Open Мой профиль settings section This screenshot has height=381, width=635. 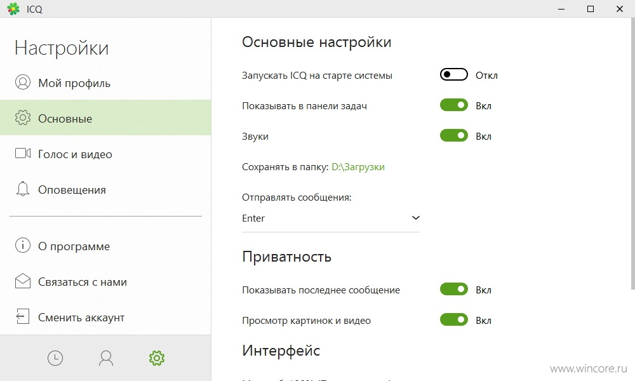click(105, 83)
